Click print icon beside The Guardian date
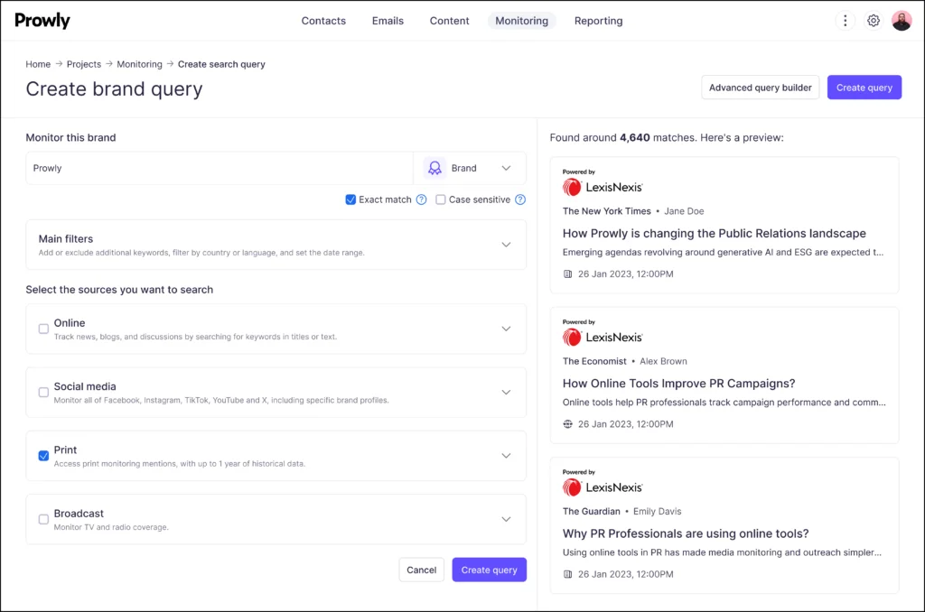The width and height of the screenshot is (925, 612). point(567,574)
